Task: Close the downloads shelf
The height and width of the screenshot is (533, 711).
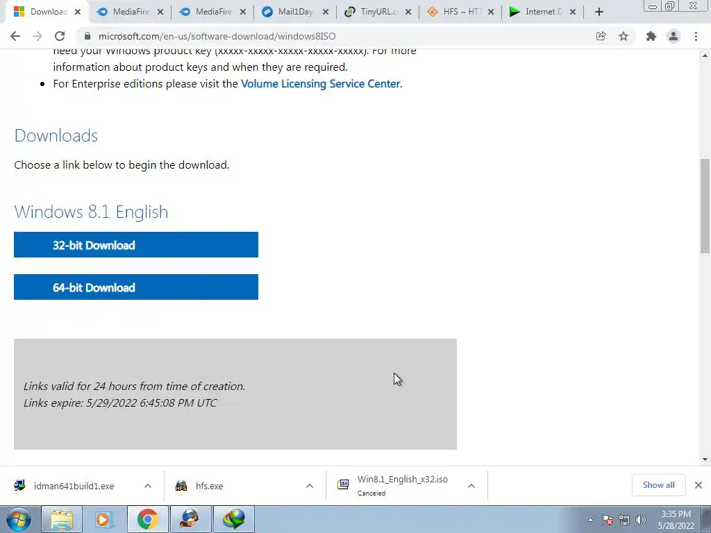Action: [x=699, y=485]
